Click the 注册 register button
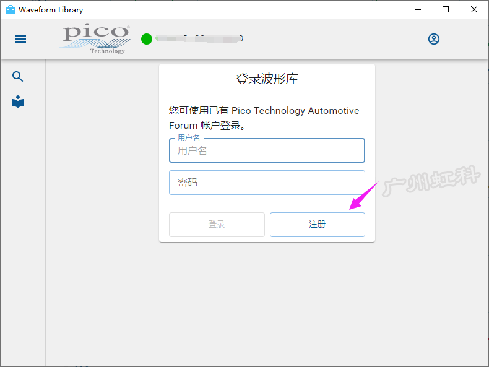The width and height of the screenshot is (489, 367). coord(318,225)
